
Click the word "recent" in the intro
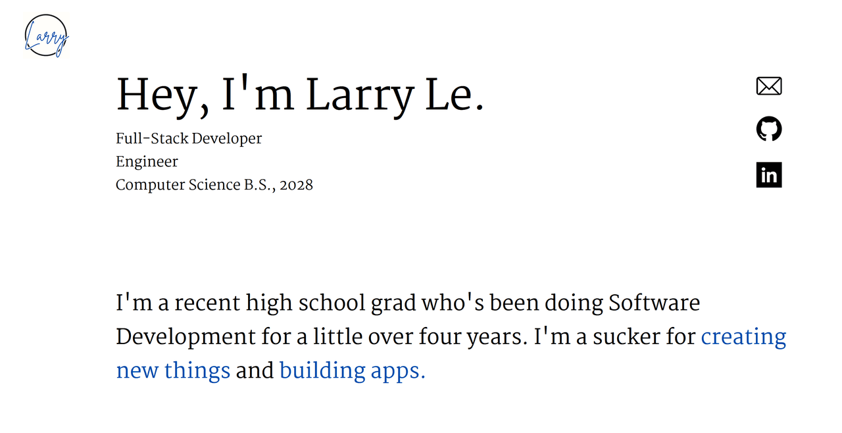coord(207,303)
